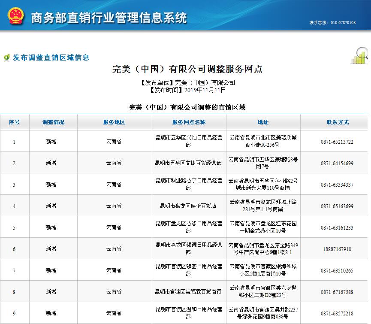Image resolution: width=371 pixels, height=324 pixels.
Task: Click the 序号 column header
Action: pyautogui.click(x=14, y=122)
